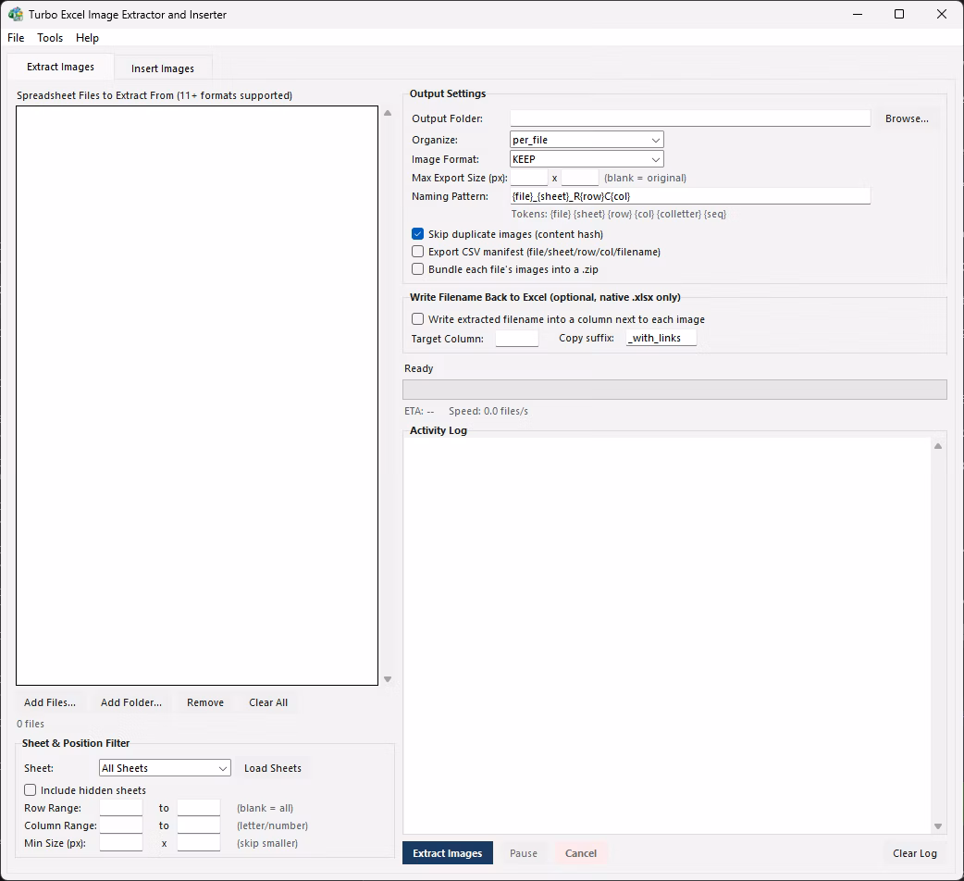964x881 pixels.
Task: Click the Activity Log scroll down arrow
Action: (x=938, y=826)
